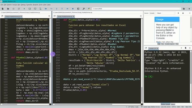Viewport: 192px width, 108px height.
Task: Switch to the History tab
Action: 173,104
